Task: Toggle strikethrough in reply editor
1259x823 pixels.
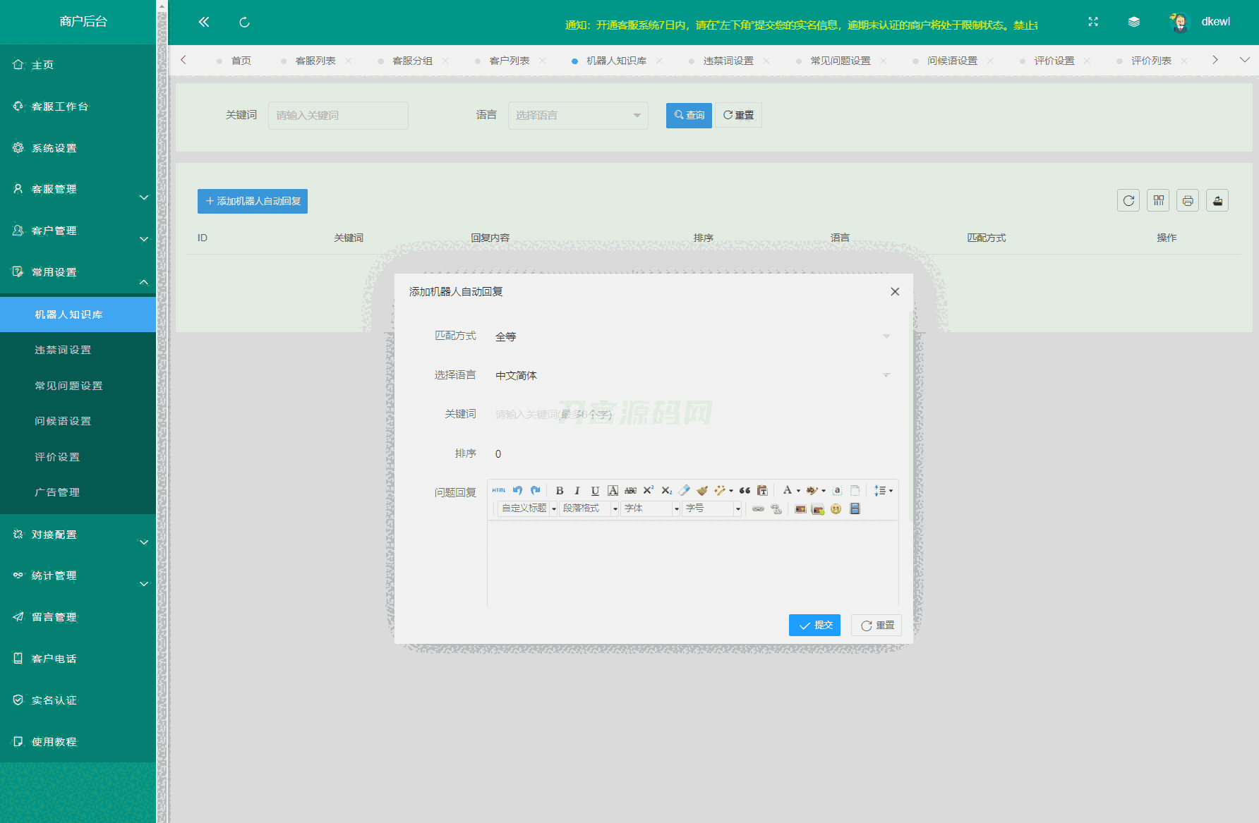Action: click(630, 490)
